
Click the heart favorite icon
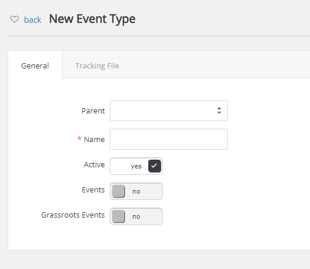click(15, 19)
